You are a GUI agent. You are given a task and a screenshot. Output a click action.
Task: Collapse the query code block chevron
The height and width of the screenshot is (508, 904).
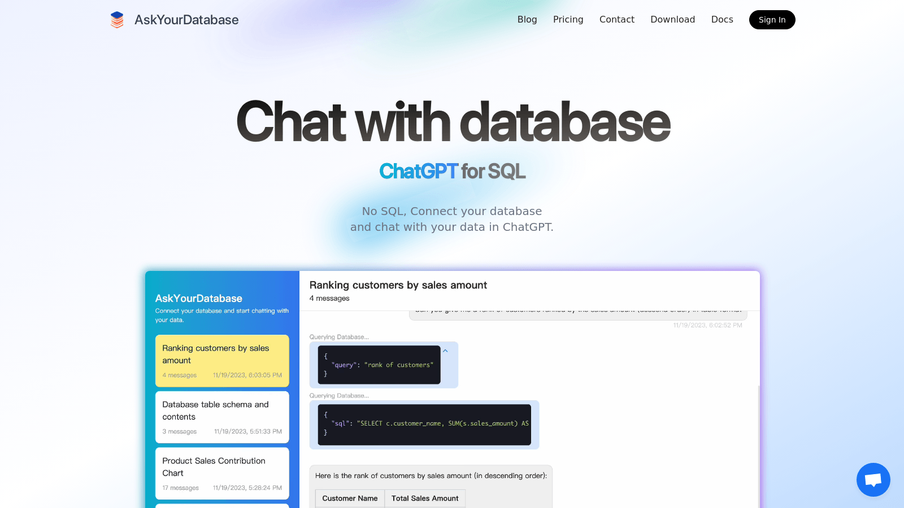tap(445, 351)
